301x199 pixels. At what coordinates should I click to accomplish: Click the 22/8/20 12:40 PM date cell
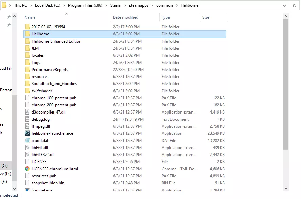128,69
